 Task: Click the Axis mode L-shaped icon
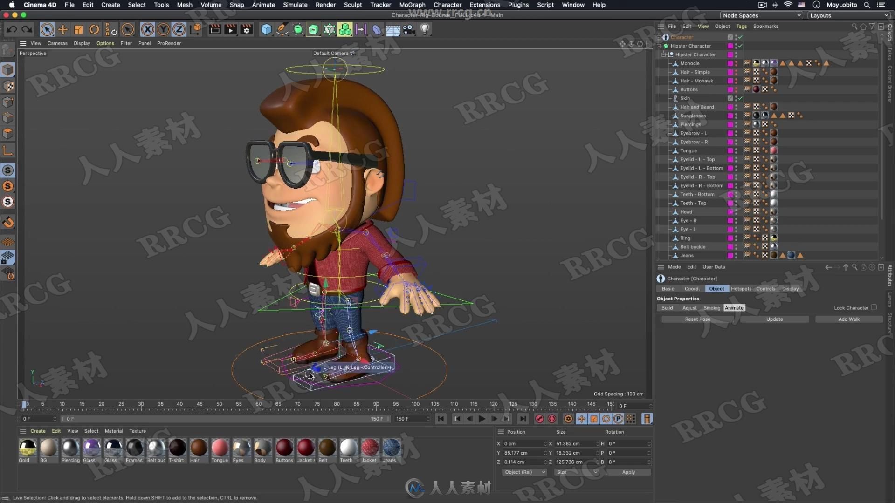tap(8, 150)
